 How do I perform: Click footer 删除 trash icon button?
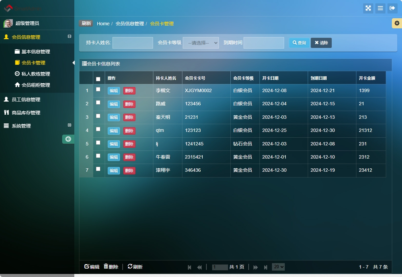click(111, 267)
